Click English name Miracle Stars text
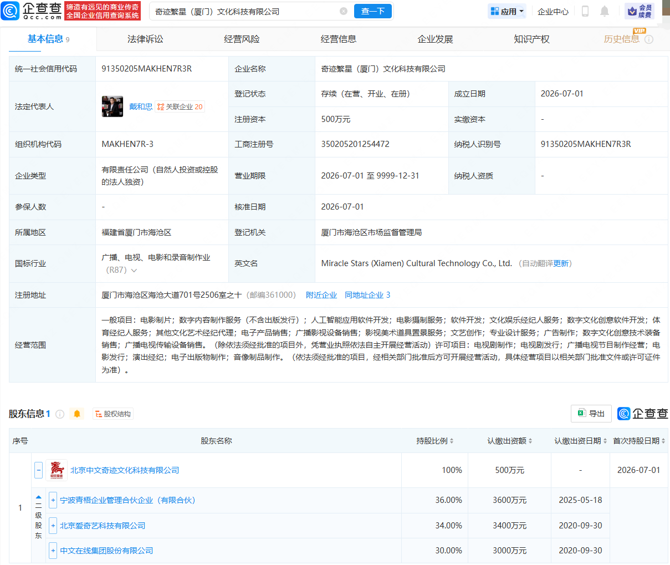This screenshot has width=670, height=565. [x=416, y=263]
